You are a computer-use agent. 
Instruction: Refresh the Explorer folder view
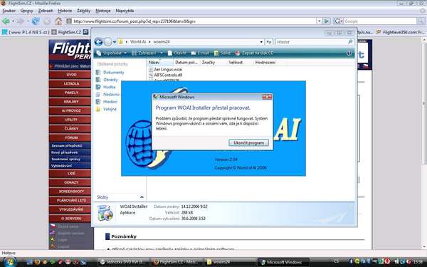pyautogui.click(x=269, y=42)
